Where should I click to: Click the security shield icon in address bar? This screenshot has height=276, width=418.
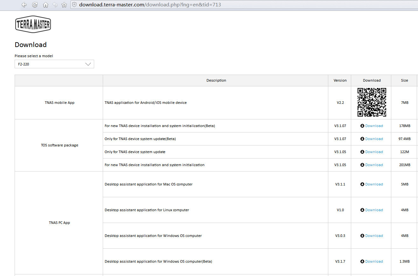(74, 5)
